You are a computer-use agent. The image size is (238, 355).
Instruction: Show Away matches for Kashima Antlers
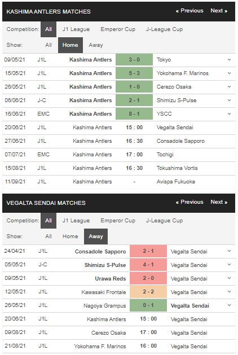(x=96, y=45)
